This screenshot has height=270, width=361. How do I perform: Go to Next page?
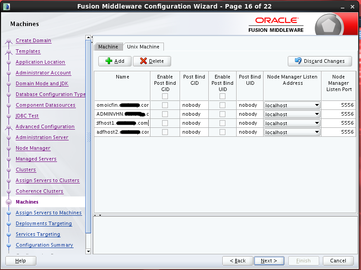(269, 261)
